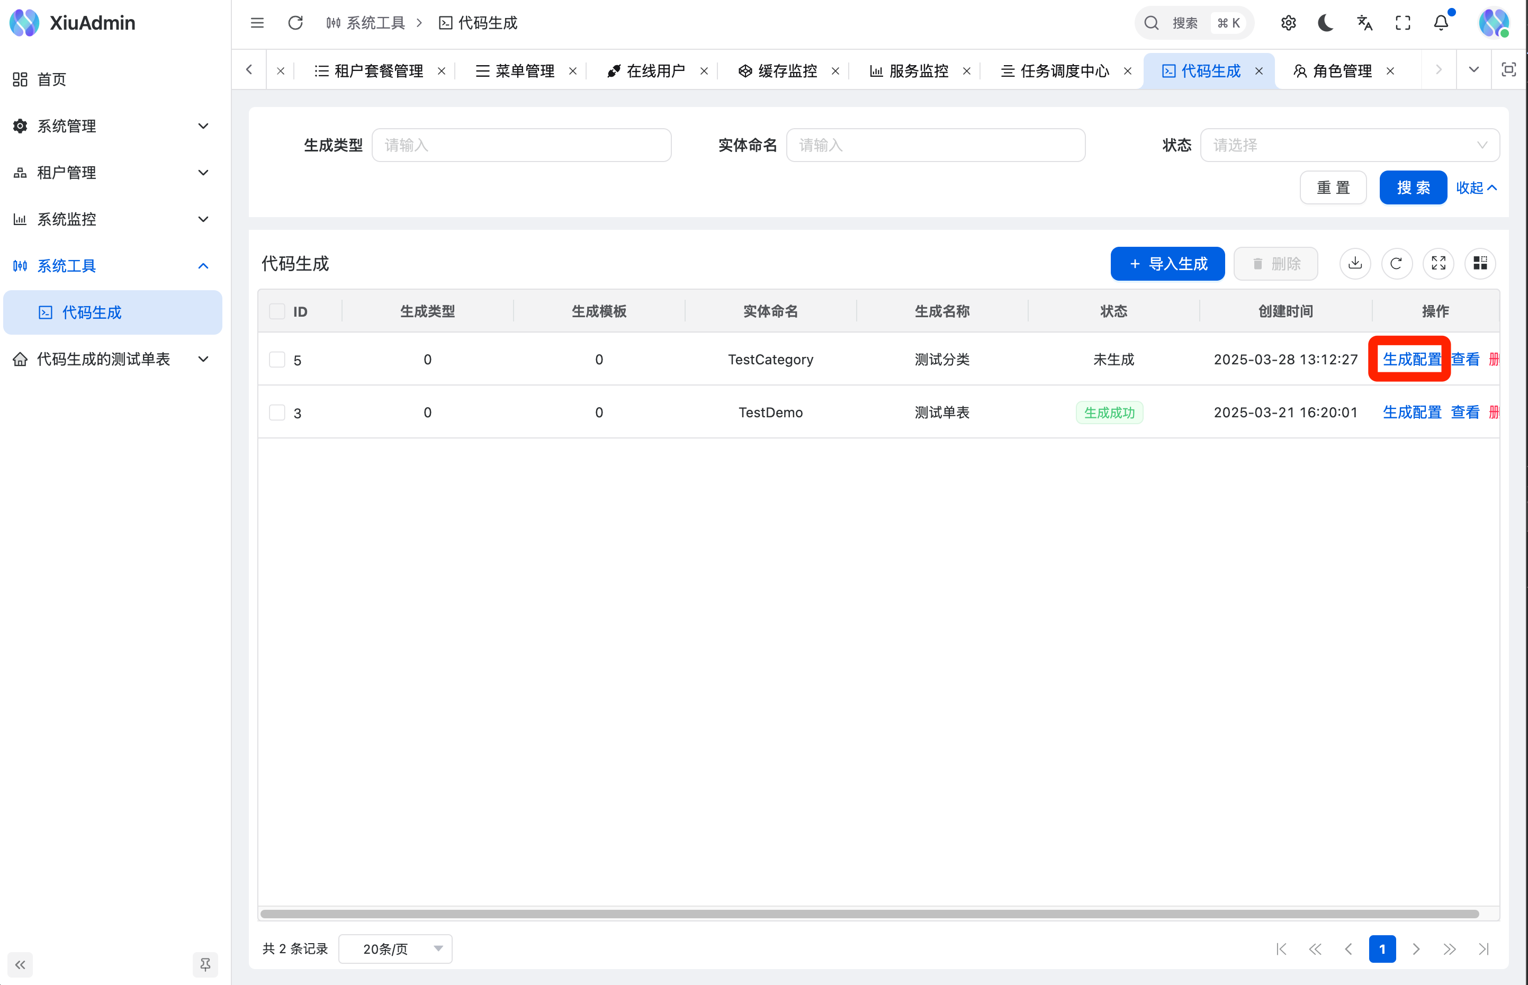Check the select-all checkbox in ID header
Viewport: 1528px width, 985px height.
pos(277,311)
